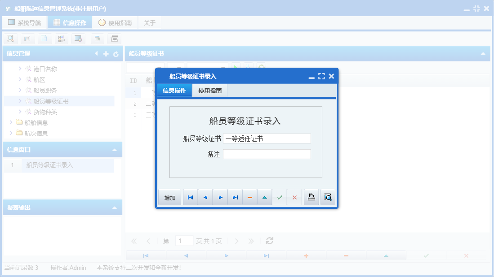Image resolution: width=494 pixels, height=277 pixels.
Task: Click the report list icon on the main toolbar
Action: point(27,39)
